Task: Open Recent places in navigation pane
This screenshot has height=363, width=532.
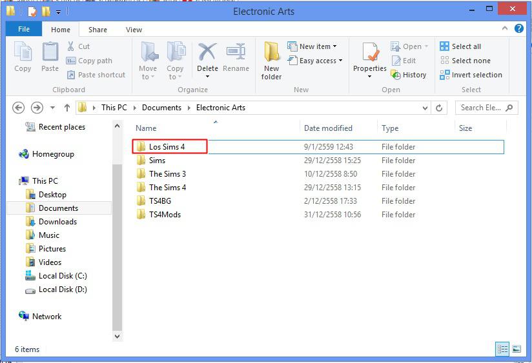Action: 56,127
